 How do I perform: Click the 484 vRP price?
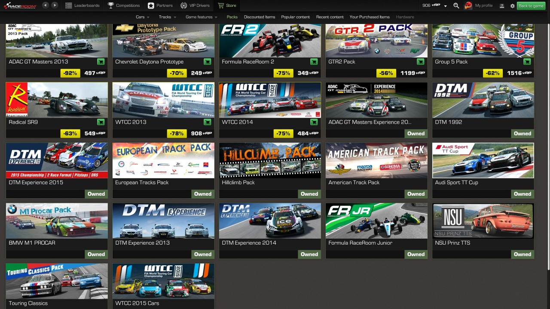click(309, 133)
